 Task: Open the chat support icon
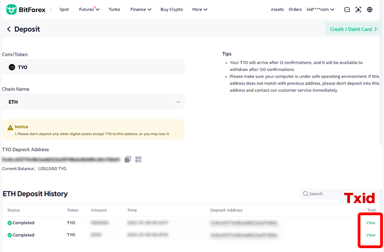347,9
